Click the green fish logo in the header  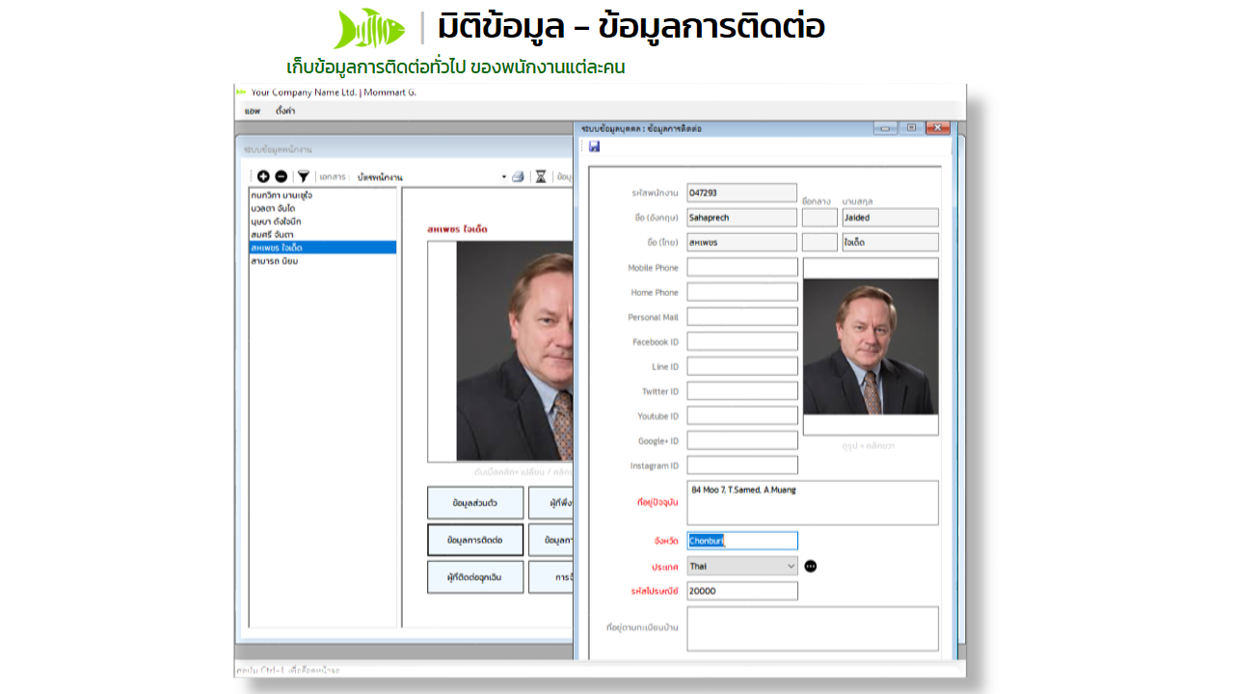pos(369,28)
